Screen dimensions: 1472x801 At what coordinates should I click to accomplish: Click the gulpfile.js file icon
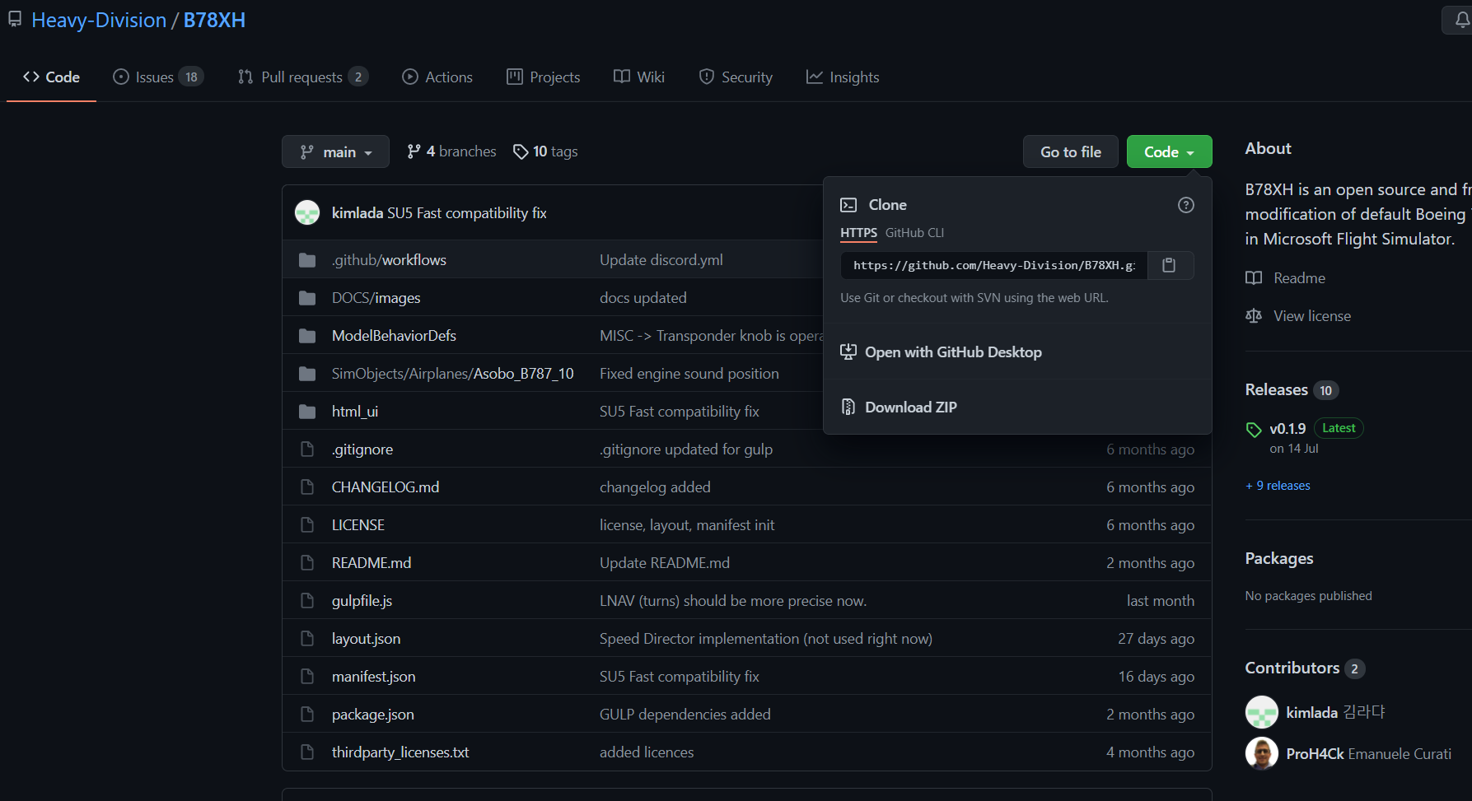[307, 601]
